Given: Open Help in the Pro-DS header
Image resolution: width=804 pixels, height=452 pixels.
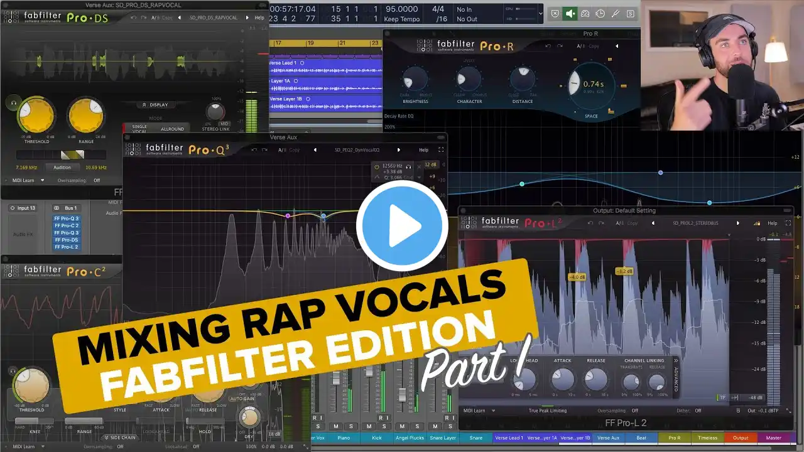Looking at the screenshot, I should coord(259,18).
